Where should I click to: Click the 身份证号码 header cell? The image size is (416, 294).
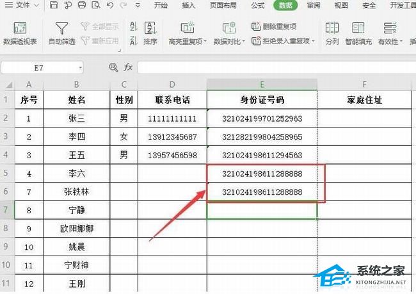(x=262, y=100)
